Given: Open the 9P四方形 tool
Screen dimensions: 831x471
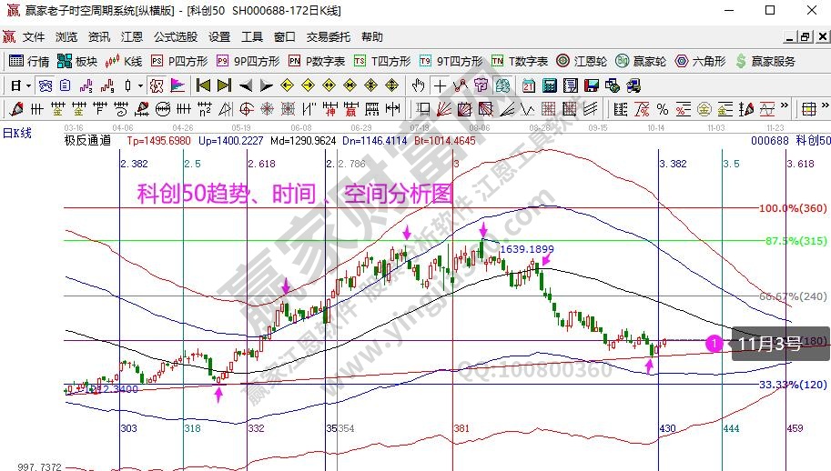Looking at the screenshot, I should [x=248, y=62].
